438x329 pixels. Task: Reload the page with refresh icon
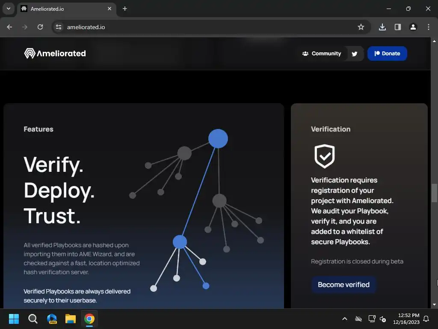(40, 27)
